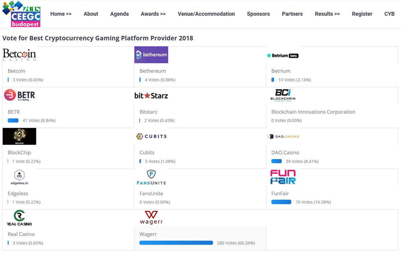Screen dimensions: 401x254
Task: Click the edgeless.io logo
Action: [19, 177]
